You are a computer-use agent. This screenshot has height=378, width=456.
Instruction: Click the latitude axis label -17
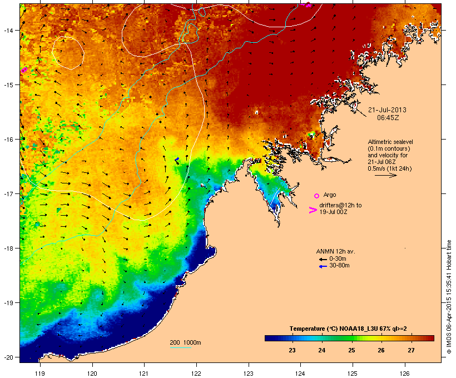(x=8, y=193)
